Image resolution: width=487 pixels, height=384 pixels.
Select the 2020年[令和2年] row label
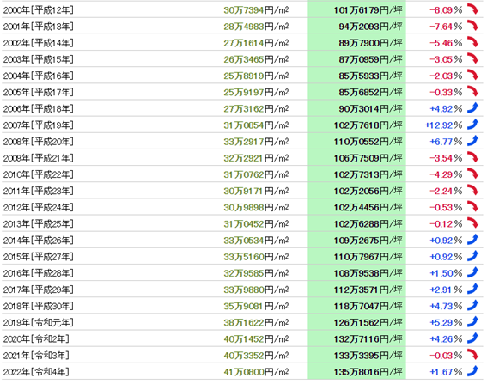[36, 339]
